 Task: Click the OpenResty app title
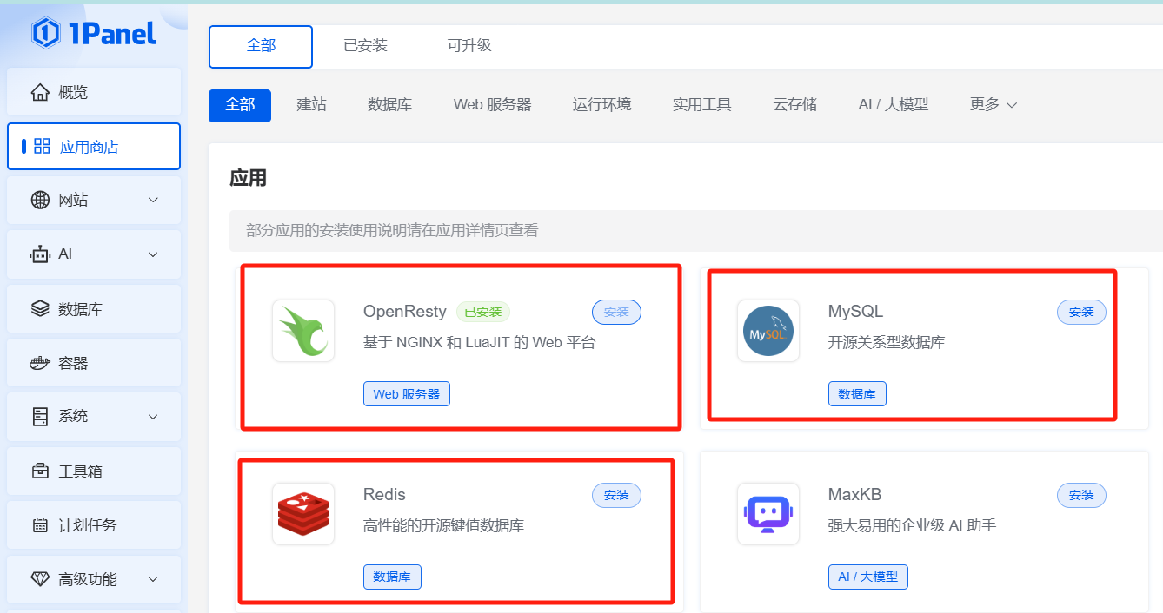tap(405, 312)
